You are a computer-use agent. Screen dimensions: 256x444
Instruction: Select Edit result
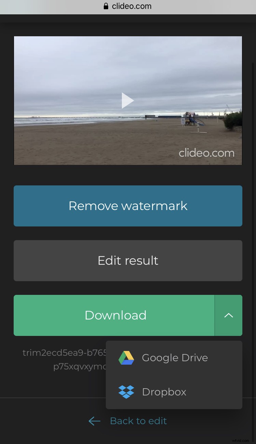[128, 260]
